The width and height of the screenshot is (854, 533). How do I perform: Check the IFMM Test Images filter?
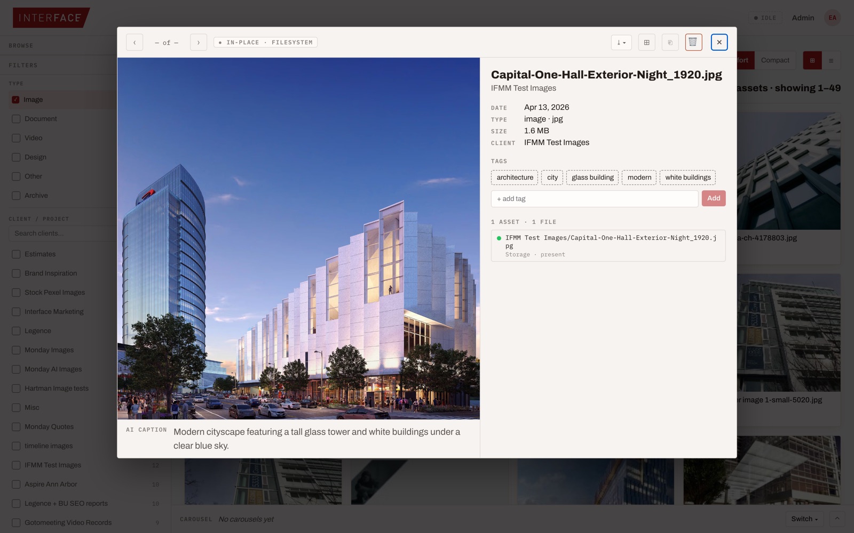(x=16, y=465)
